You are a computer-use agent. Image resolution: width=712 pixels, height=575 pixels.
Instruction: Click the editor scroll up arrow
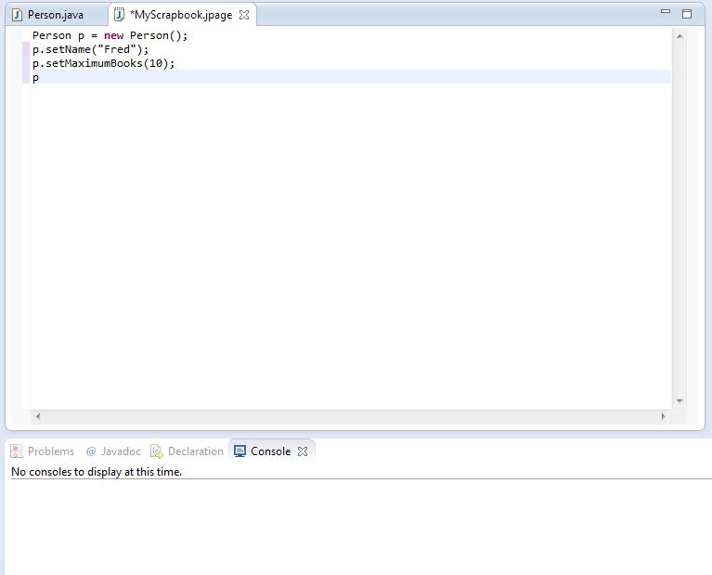[680, 36]
